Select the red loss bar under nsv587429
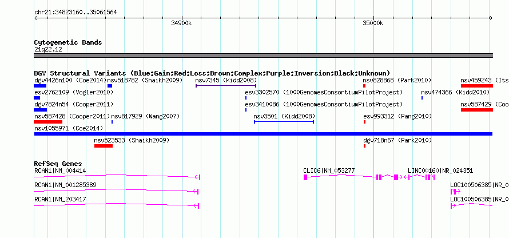The height and width of the screenshot is (238, 509). coord(477,110)
